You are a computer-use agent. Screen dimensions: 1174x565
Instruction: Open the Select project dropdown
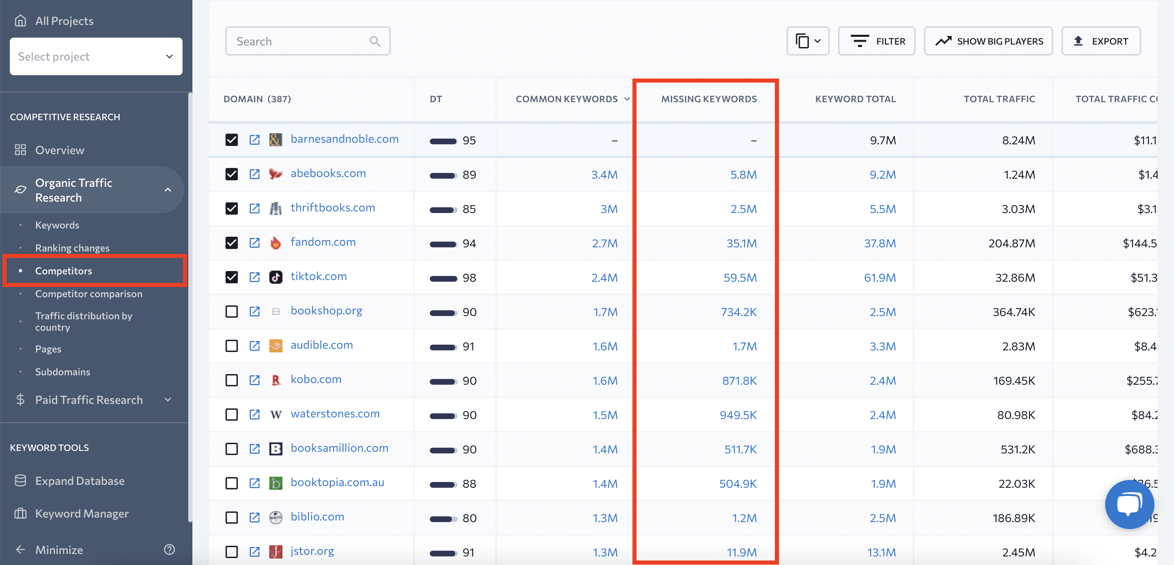[96, 56]
